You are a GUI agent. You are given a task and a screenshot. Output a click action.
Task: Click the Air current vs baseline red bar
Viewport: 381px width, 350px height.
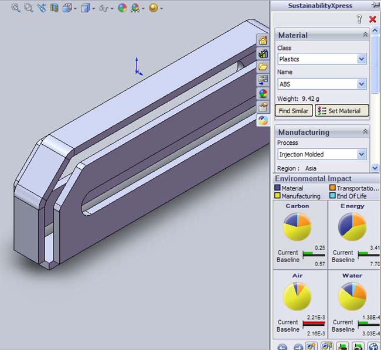tap(314, 324)
